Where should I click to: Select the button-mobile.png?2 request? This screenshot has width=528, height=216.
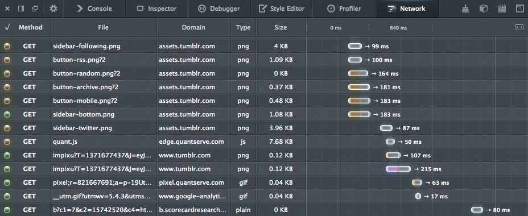click(264, 101)
